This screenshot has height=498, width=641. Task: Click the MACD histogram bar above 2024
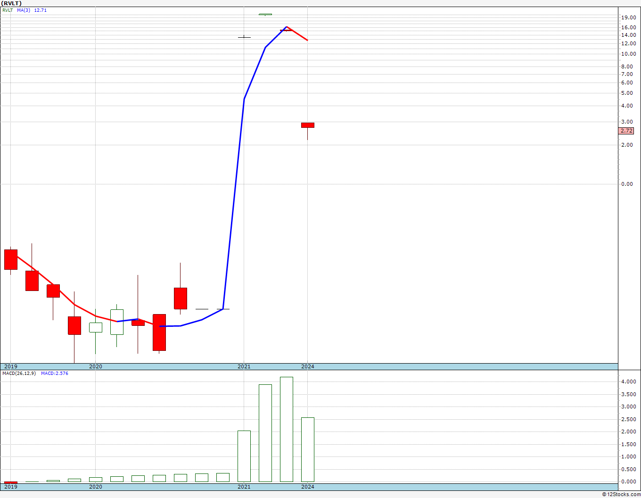point(308,449)
